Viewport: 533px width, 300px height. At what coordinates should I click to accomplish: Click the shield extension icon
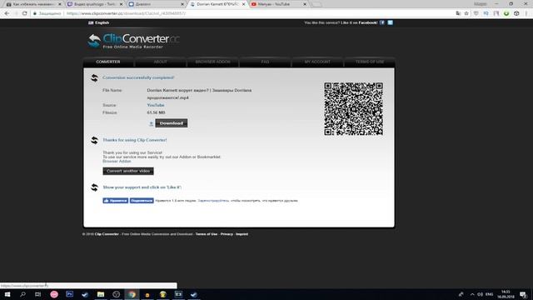(x=476, y=13)
